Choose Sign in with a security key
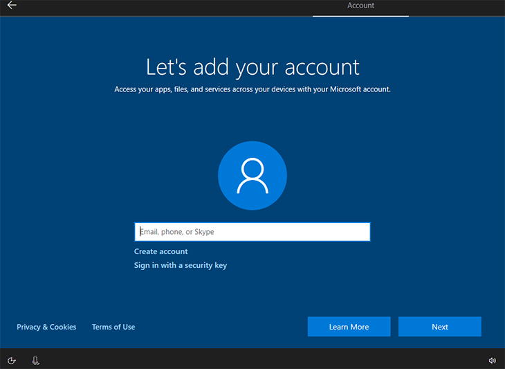 pyautogui.click(x=181, y=265)
